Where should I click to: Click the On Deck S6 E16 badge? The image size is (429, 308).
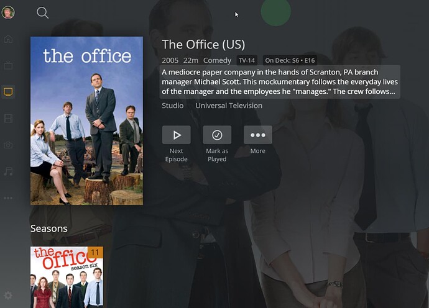pyautogui.click(x=290, y=60)
